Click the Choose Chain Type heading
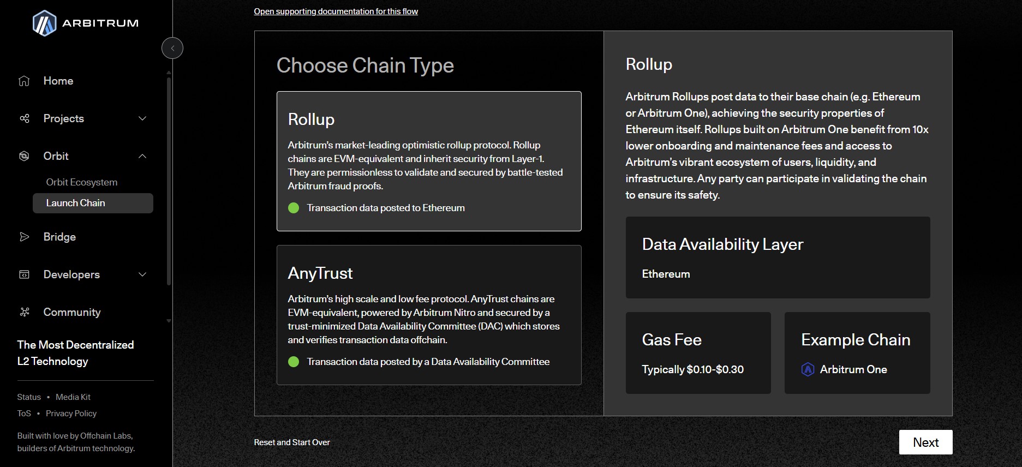The height and width of the screenshot is (467, 1022). point(365,65)
